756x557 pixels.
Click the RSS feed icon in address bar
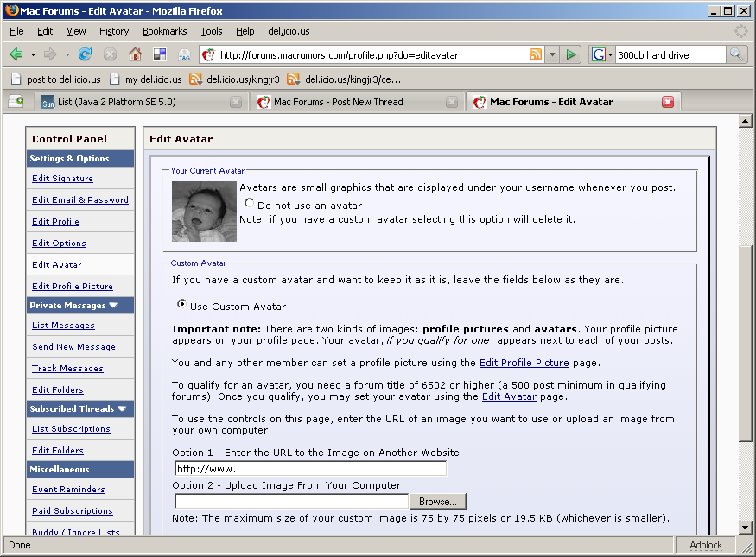coord(536,54)
